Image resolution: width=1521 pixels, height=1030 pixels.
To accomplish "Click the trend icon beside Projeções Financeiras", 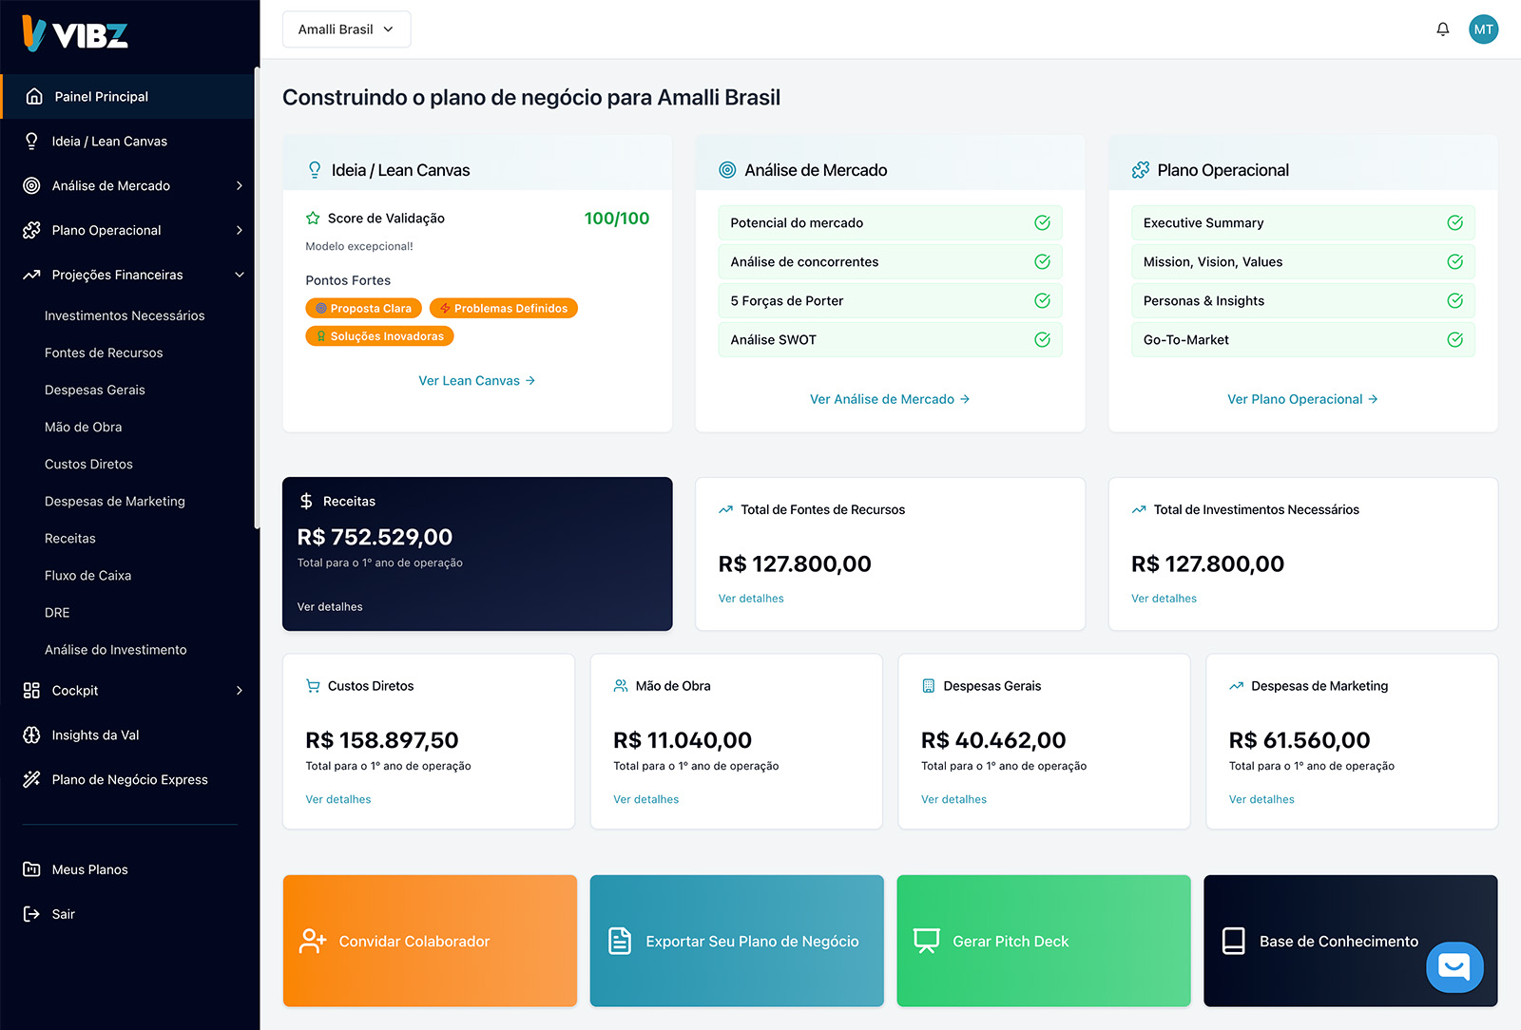I will [x=31, y=275].
